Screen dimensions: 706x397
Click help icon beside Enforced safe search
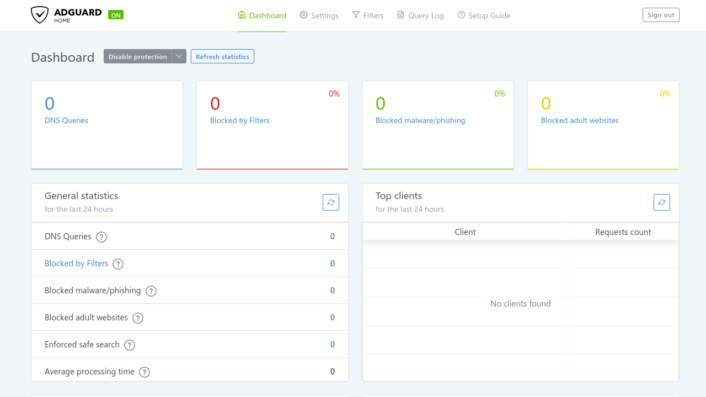click(x=130, y=345)
